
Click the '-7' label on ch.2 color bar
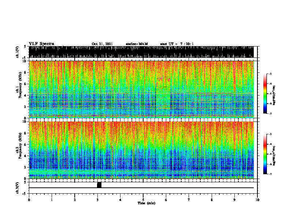tap(270, 174)
